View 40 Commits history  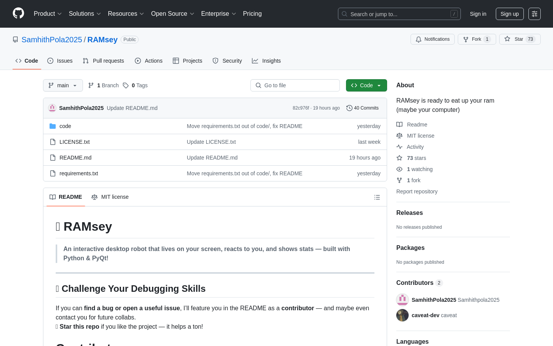click(x=363, y=108)
